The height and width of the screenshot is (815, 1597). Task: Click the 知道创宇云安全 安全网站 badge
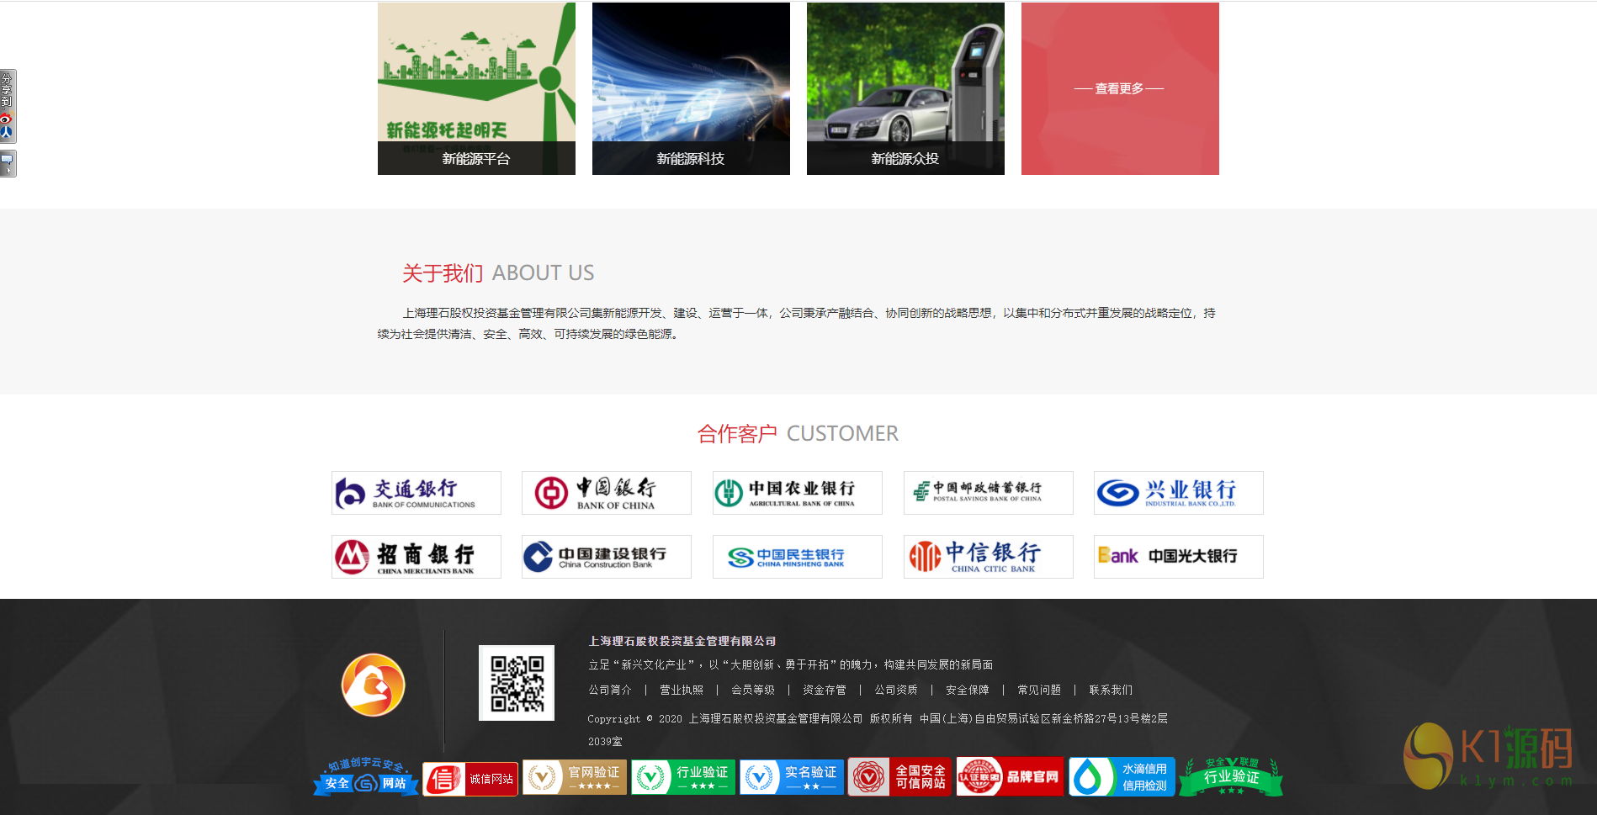(366, 777)
